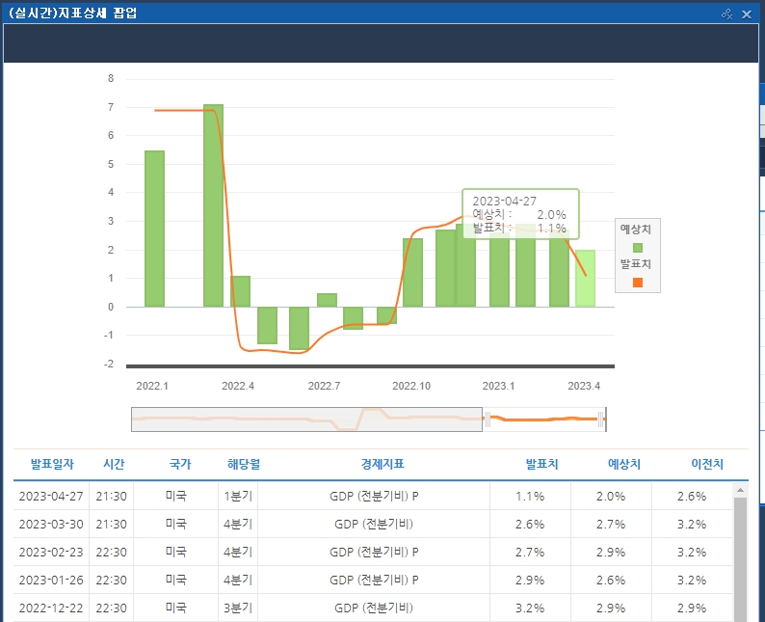Click the first green bar at 2022.1
The height and width of the screenshot is (622, 765).
pyautogui.click(x=155, y=229)
